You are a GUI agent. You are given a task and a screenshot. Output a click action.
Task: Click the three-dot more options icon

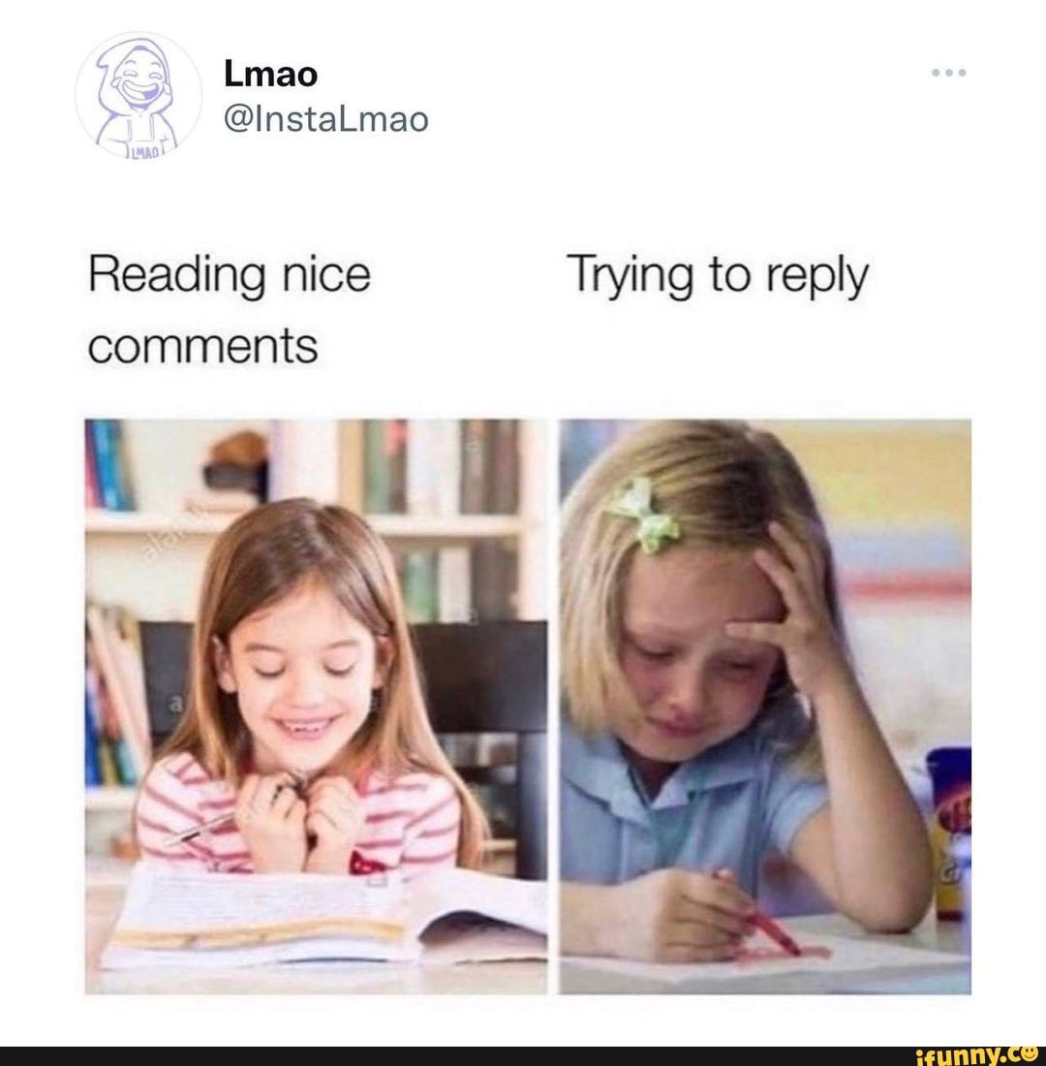point(948,72)
